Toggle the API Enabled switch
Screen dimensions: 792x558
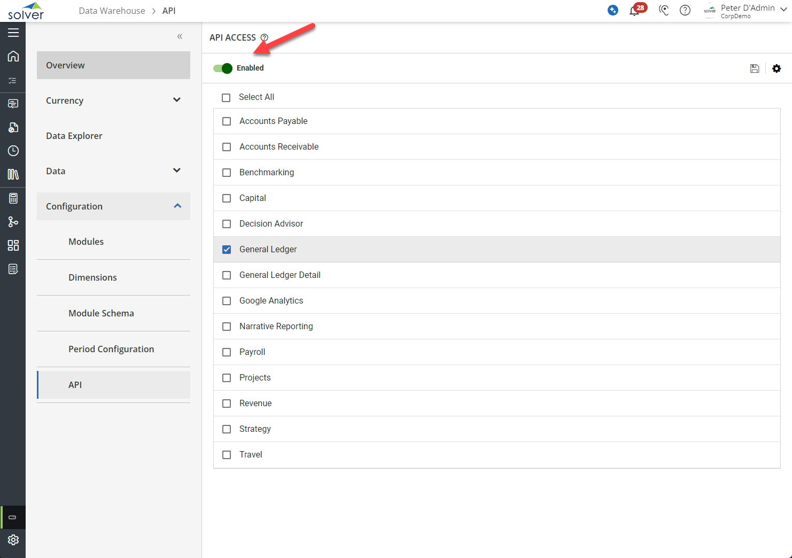(223, 68)
